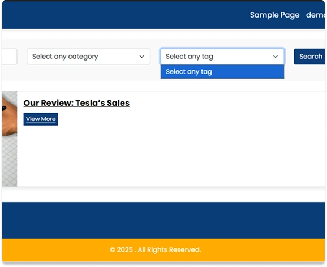Click the Select any tag field text
The image size is (327, 267).
tap(190, 57)
